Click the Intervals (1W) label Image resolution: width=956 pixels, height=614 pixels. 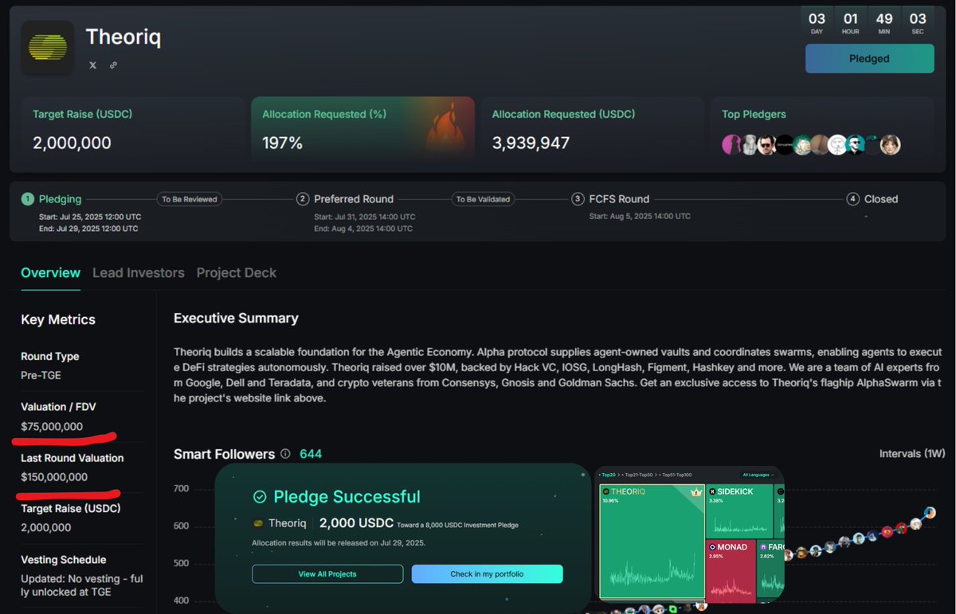pyautogui.click(x=911, y=454)
